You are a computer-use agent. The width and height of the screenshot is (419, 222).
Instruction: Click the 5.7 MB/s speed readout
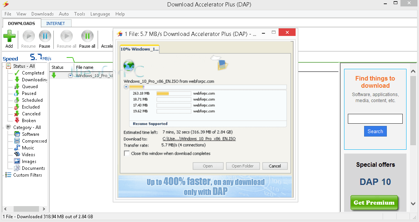click(40, 57)
